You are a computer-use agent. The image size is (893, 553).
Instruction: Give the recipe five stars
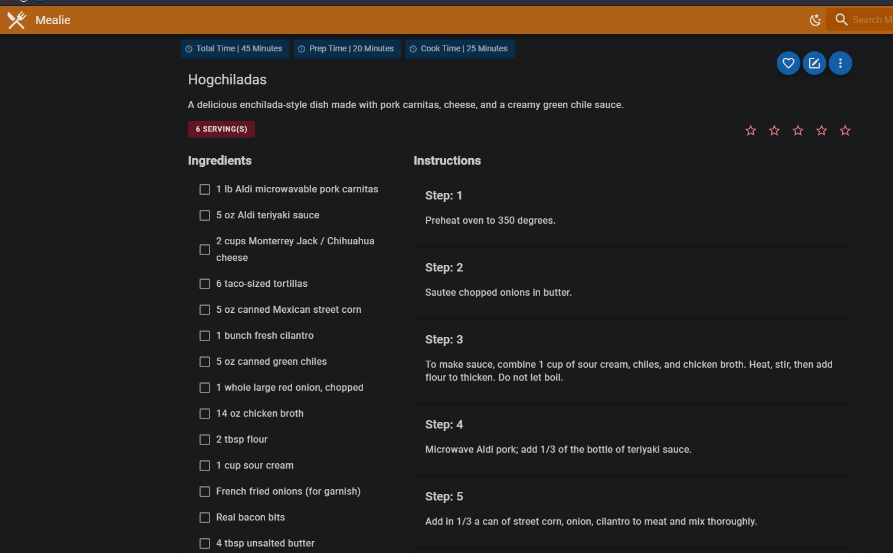(x=845, y=130)
